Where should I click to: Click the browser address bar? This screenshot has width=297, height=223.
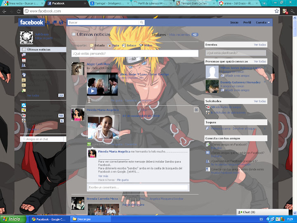coord(149,11)
